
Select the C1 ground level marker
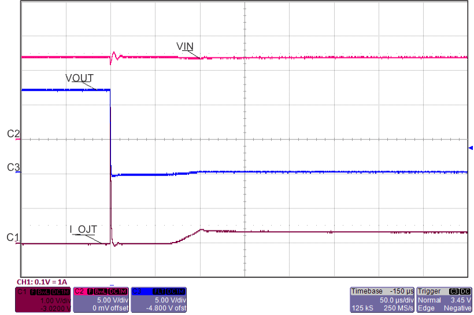pos(13,237)
